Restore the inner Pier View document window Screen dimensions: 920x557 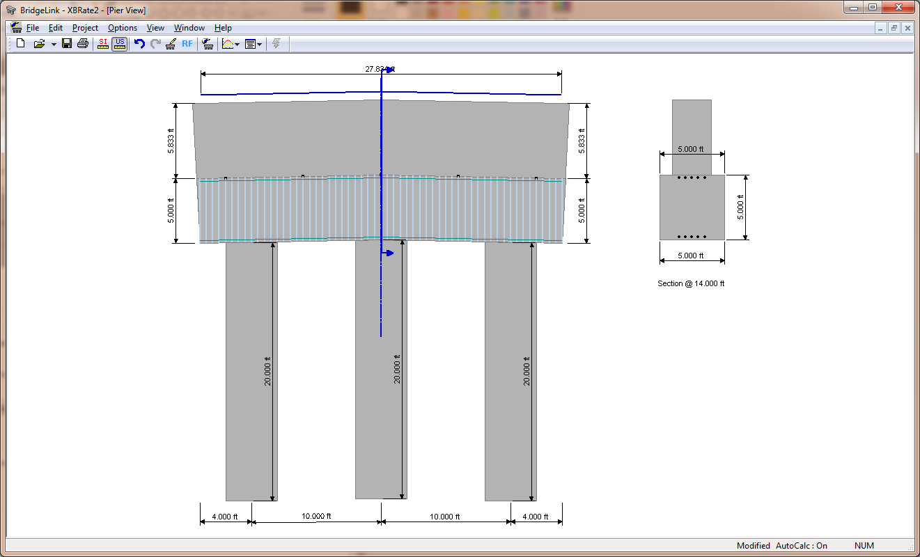(894, 28)
